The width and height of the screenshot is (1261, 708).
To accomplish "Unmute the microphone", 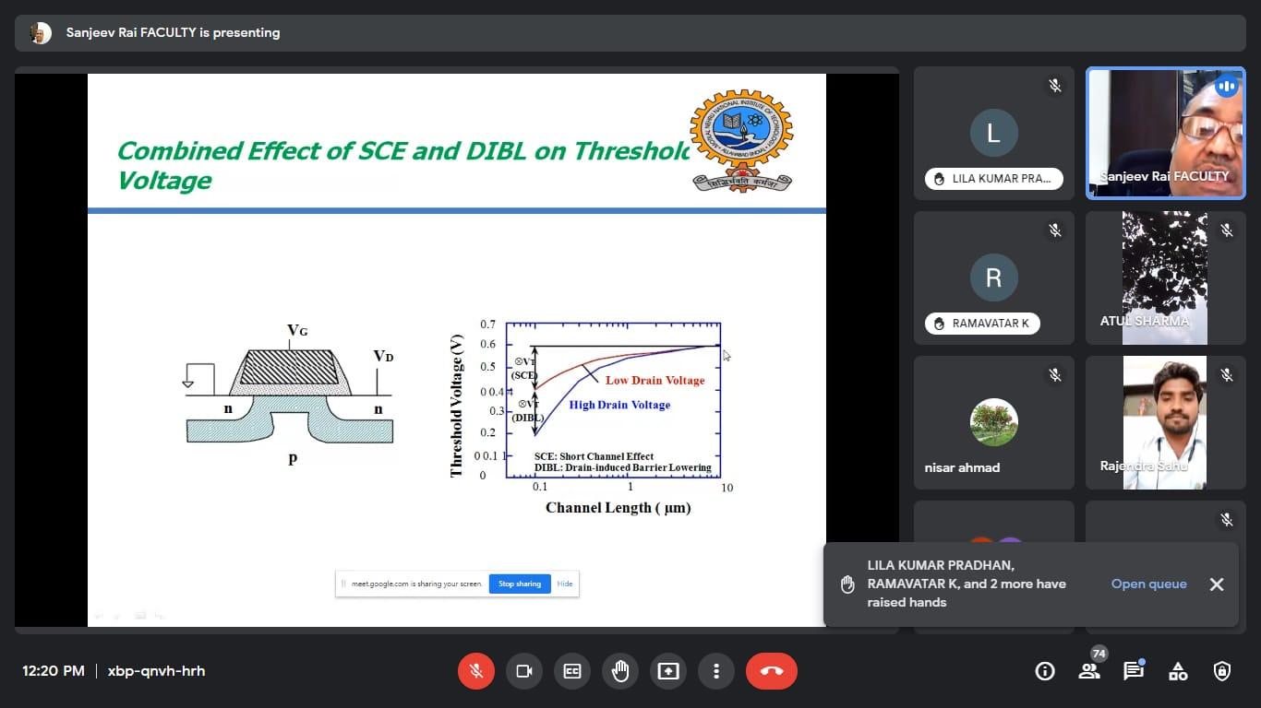I will 476,671.
